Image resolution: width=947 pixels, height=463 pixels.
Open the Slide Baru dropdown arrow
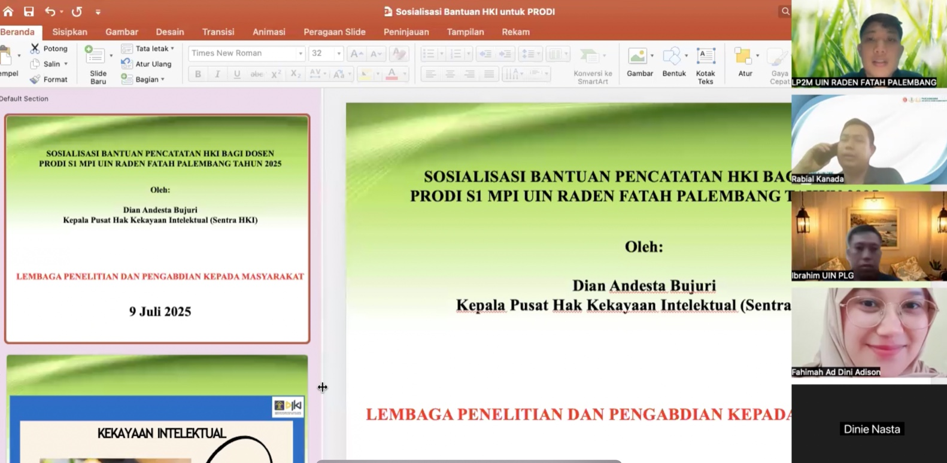[x=111, y=56]
